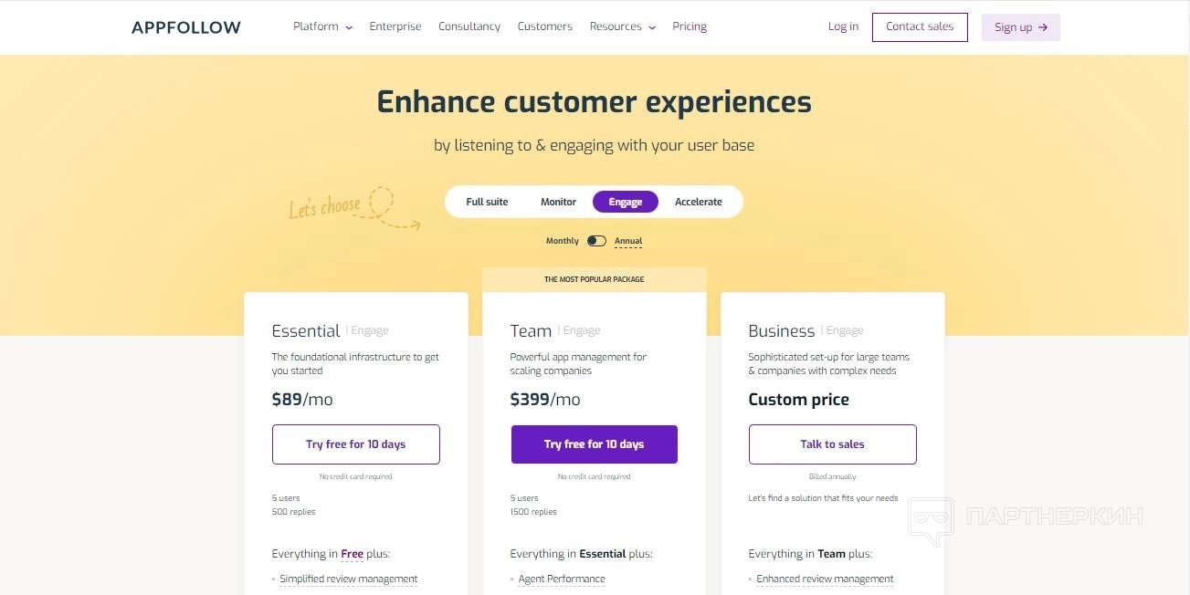Click Talk to sales button
This screenshot has width=1190, height=595.
tap(832, 444)
